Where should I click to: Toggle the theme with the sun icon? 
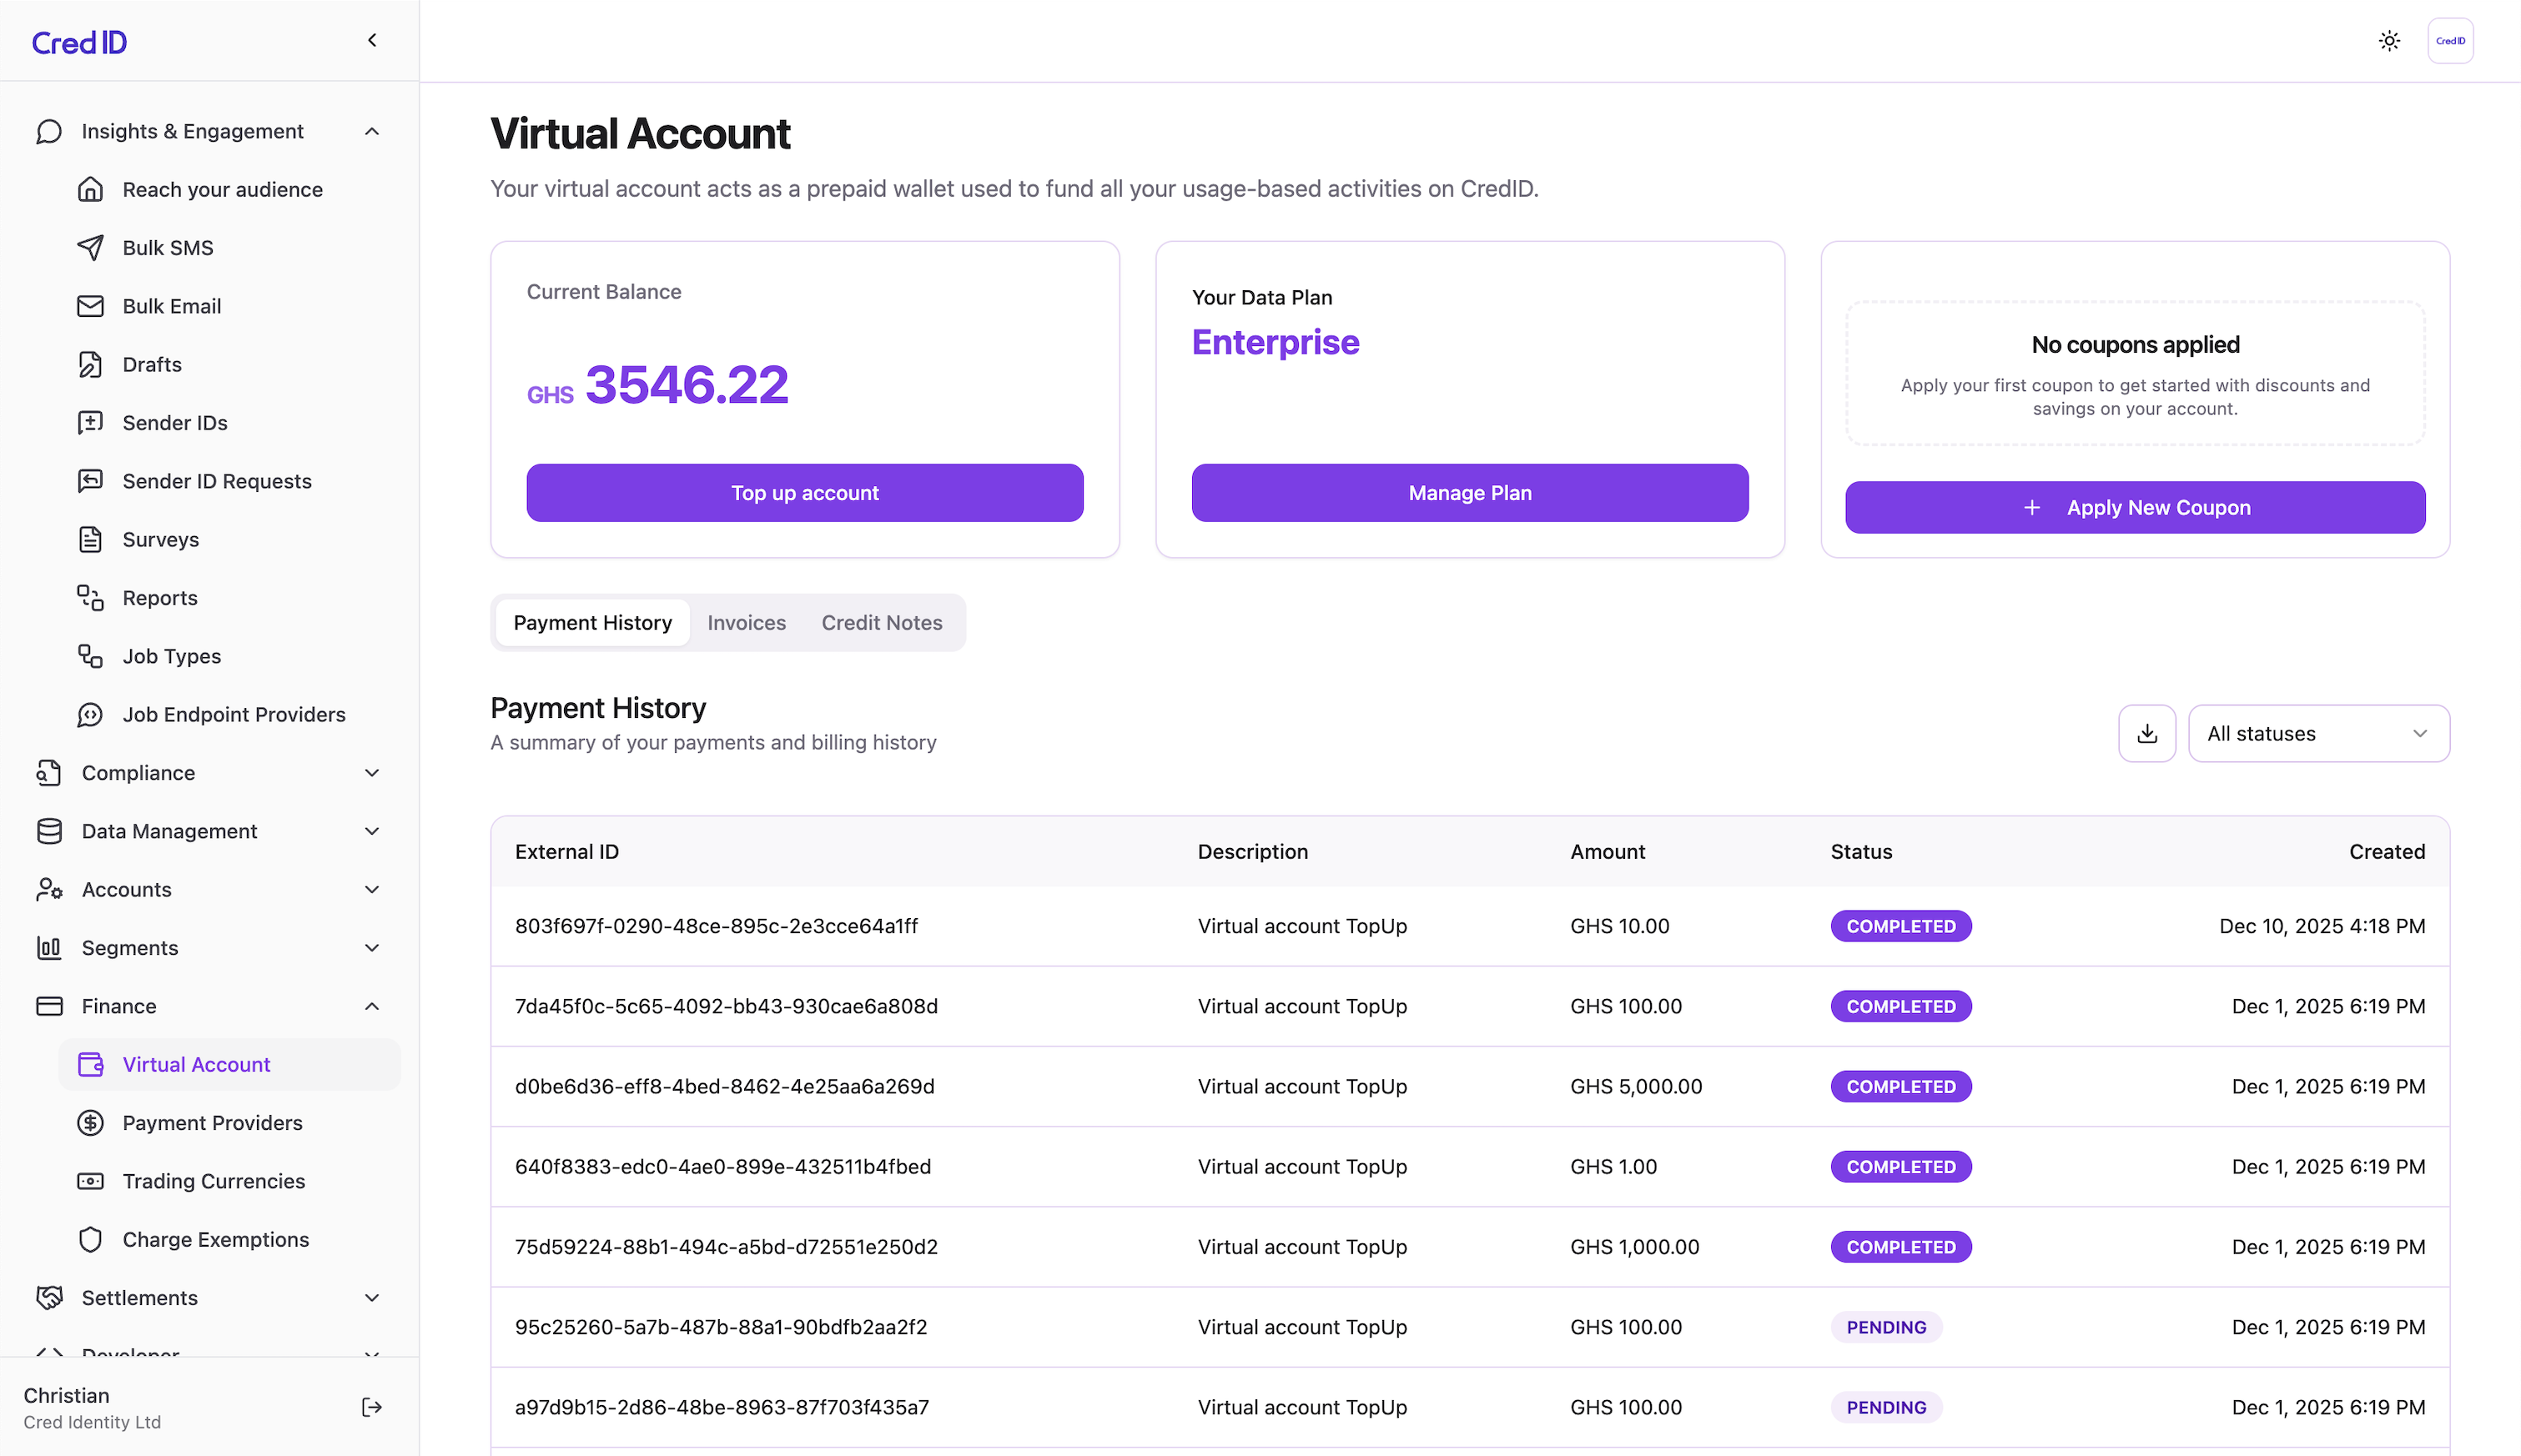(x=2389, y=41)
